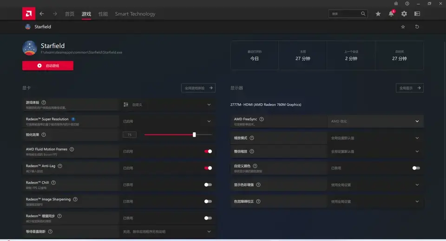This screenshot has height=241, width=446.
Task: Disable AMD Fluid Motion Frames toggle
Action: (x=208, y=151)
